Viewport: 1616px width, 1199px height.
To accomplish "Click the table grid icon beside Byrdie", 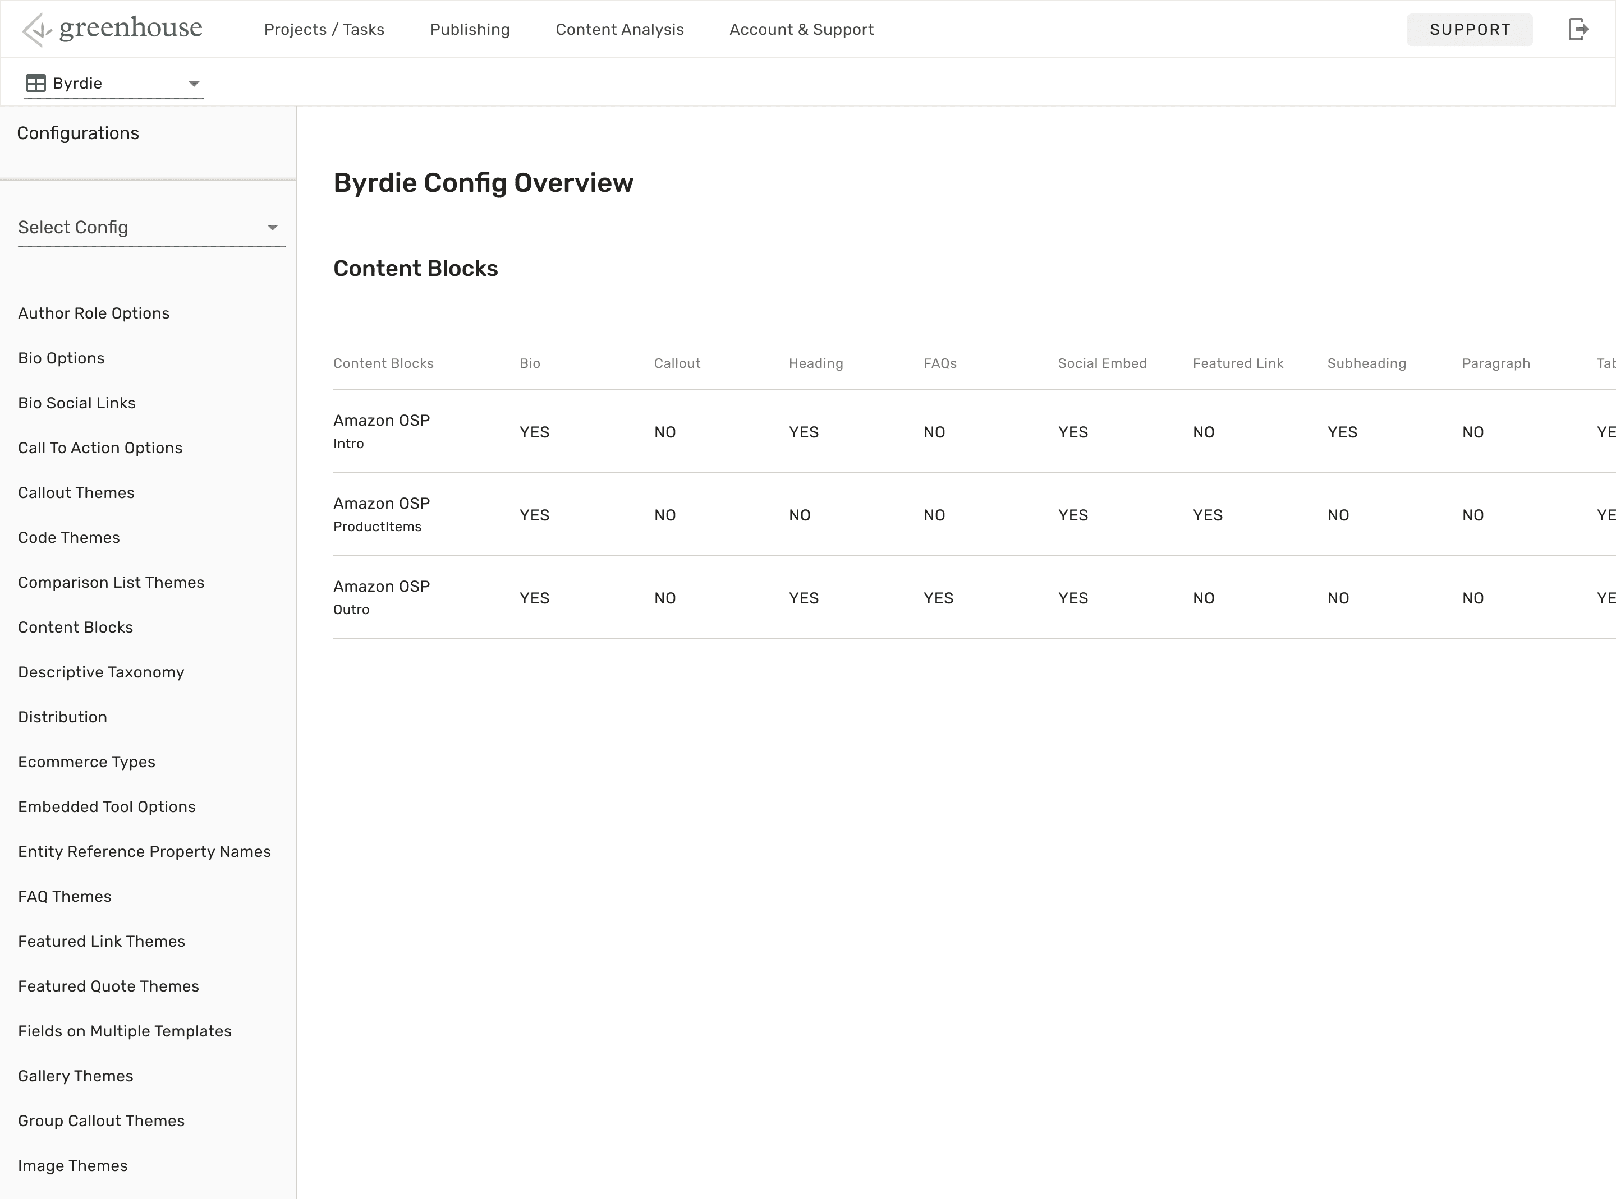I will tap(35, 84).
